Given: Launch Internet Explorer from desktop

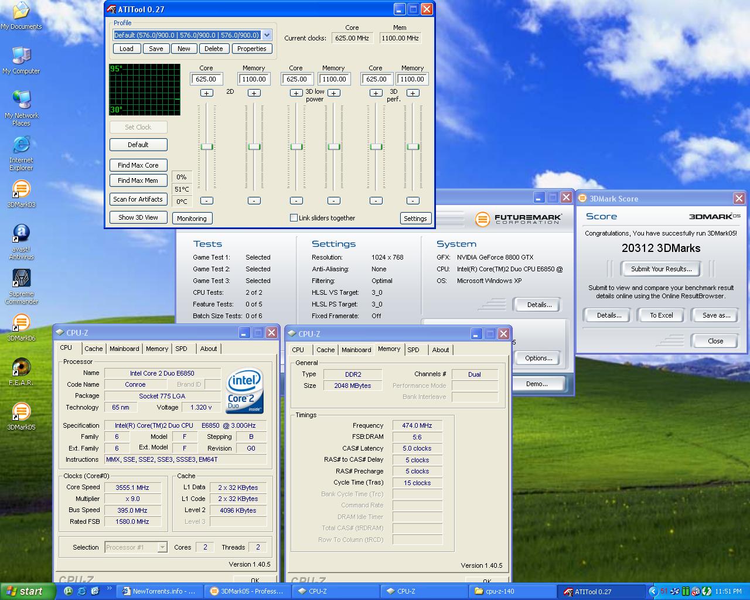Looking at the screenshot, I should click(x=21, y=153).
